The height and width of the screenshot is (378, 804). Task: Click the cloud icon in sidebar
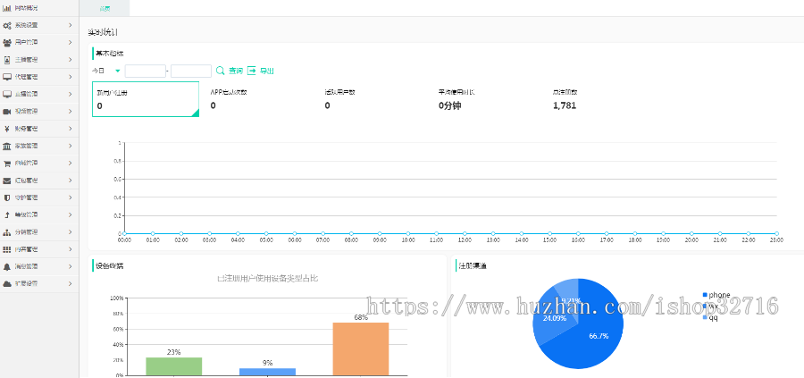(x=7, y=283)
